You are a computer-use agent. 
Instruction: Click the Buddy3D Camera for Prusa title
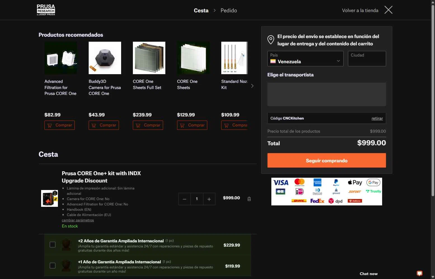coord(105,87)
